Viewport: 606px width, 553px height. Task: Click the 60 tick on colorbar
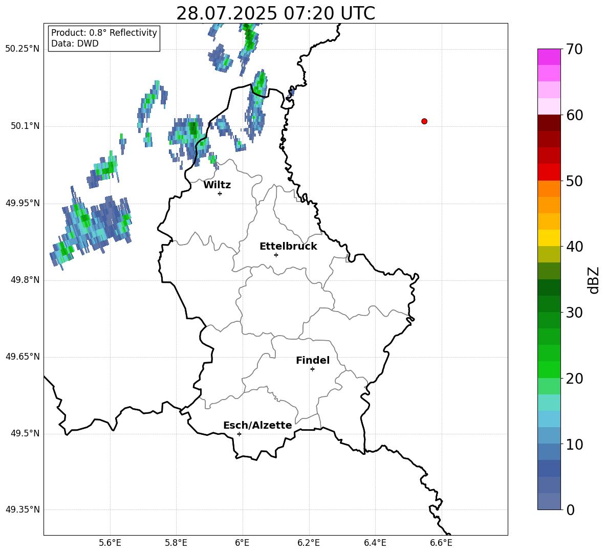pyautogui.click(x=574, y=115)
